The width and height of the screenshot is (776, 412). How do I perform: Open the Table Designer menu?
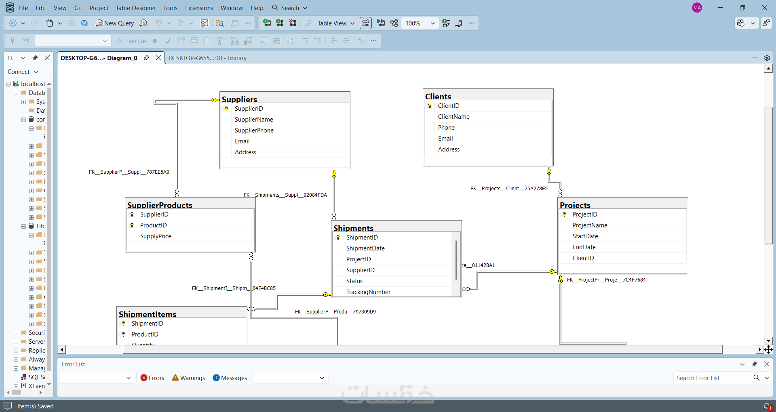tap(136, 8)
